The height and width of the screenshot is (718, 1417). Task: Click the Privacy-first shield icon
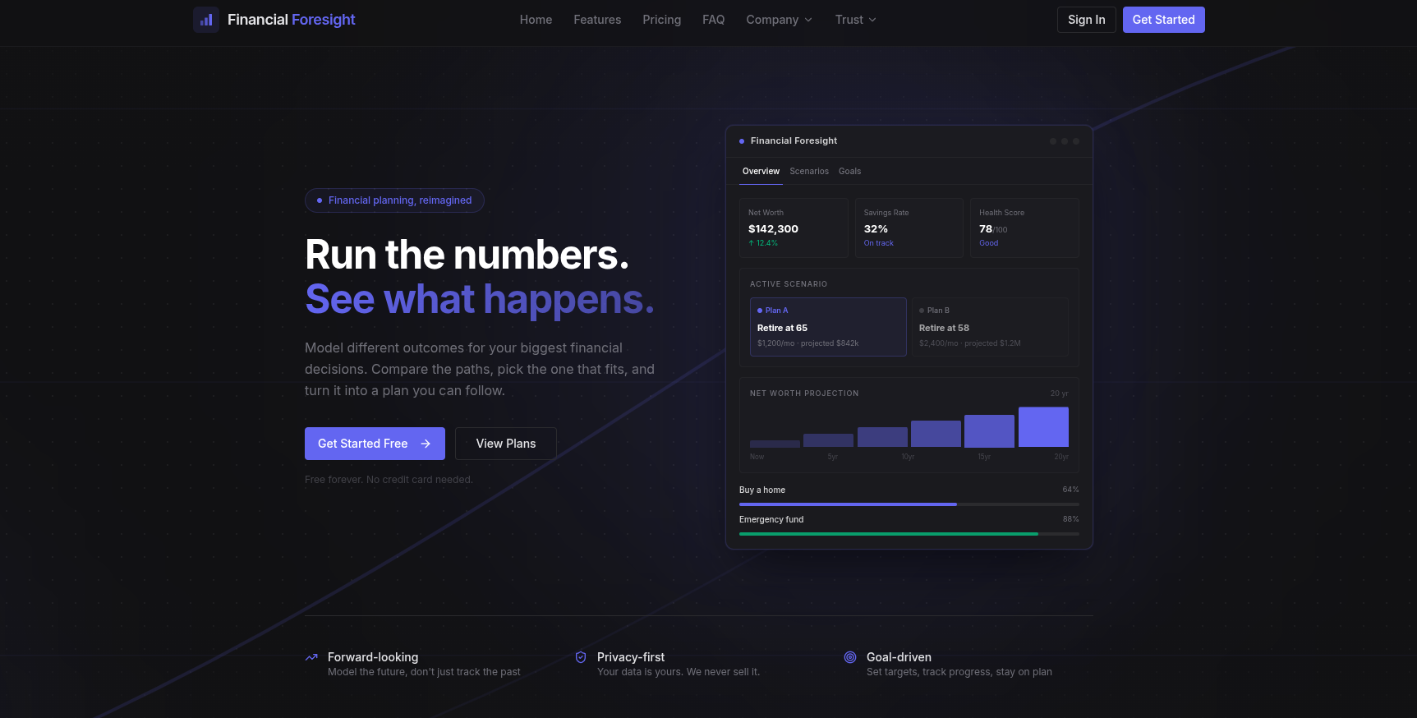click(x=581, y=657)
